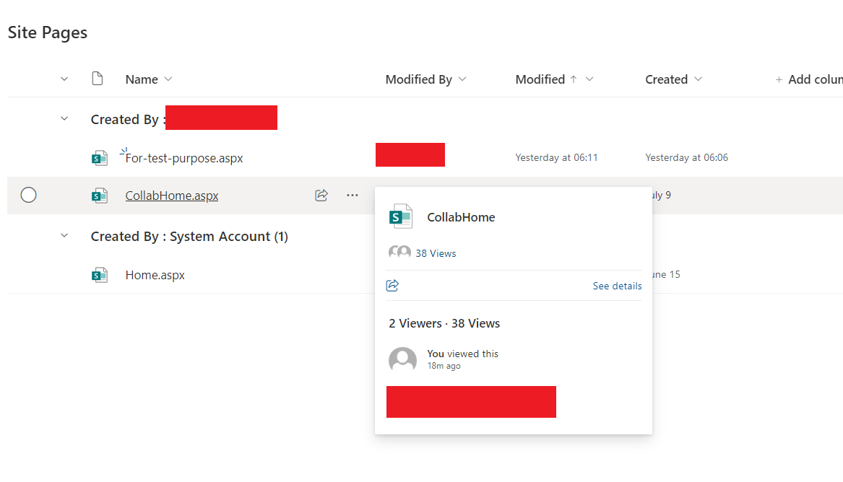Image resolution: width=843 pixels, height=482 pixels.
Task: Click the viewers icon beside 38 Views
Action: pos(399,253)
